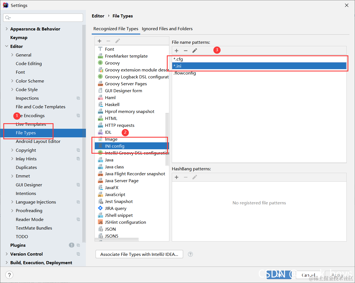355x283 pixels.
Task: Click the Groovy Server Pages icon
Action: (x=100, y=84)
